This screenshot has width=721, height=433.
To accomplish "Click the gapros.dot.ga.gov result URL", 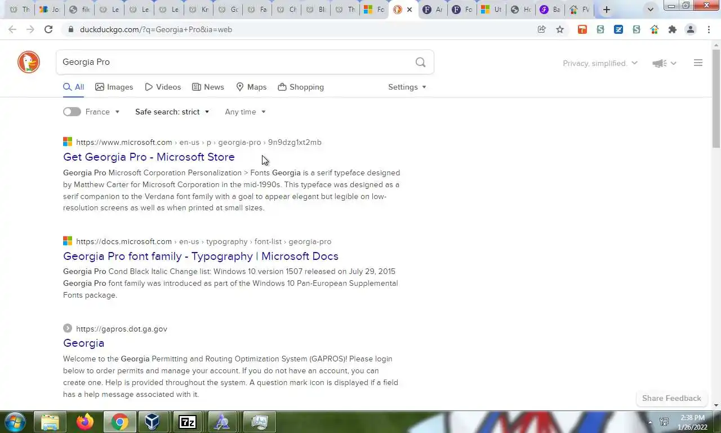I will click(122, 329).
